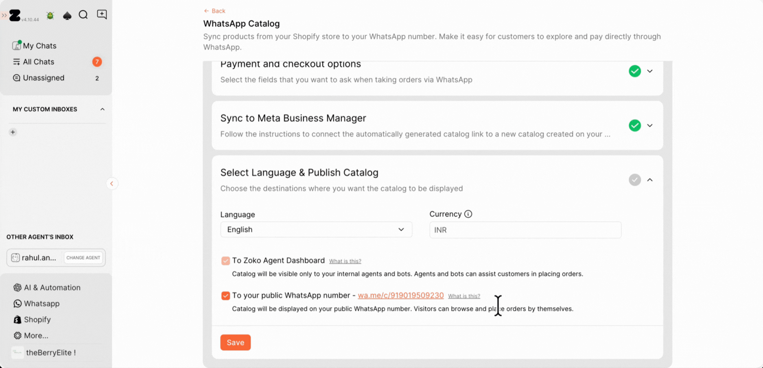The height and width of the screenshot is (368, 763).
Task: Open Whatsapp settings menu
Action: pyautogui.click(x=42, y=303)
